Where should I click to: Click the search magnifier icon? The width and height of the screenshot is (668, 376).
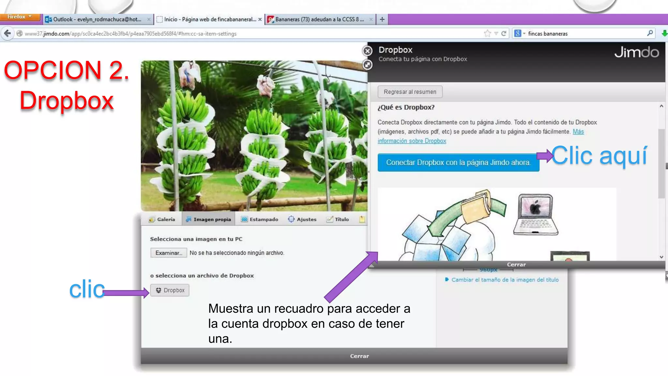[650, 33]
